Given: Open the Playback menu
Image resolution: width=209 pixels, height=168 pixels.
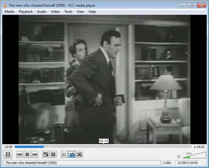Looking at the screenshot, I should pyautogui.click(x=26, y=12).
